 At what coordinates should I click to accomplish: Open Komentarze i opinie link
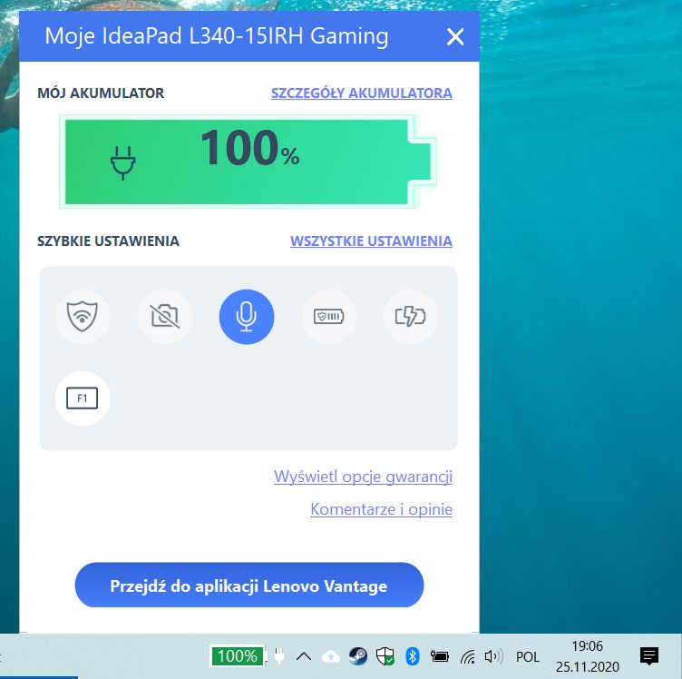[x=382, y=509]
